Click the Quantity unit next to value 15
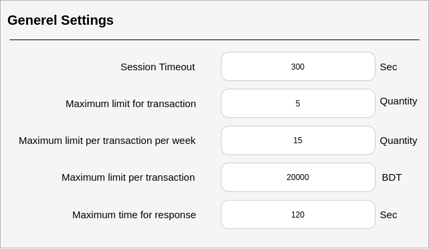 (398, 141)
